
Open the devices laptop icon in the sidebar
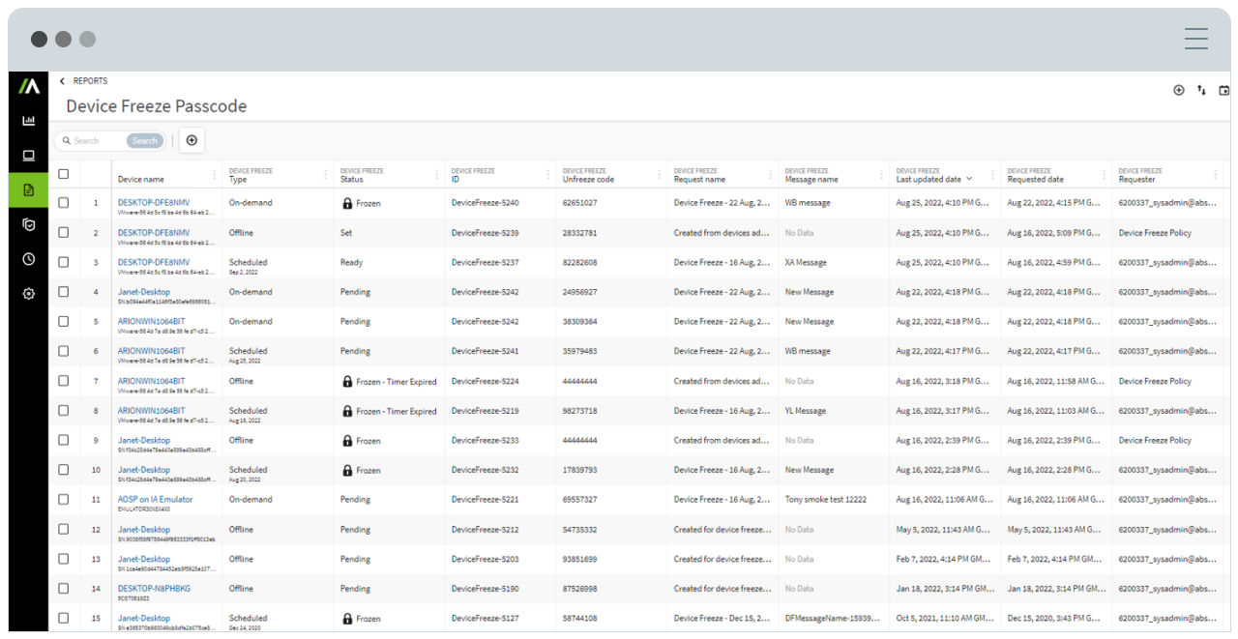tap(29, 156)
